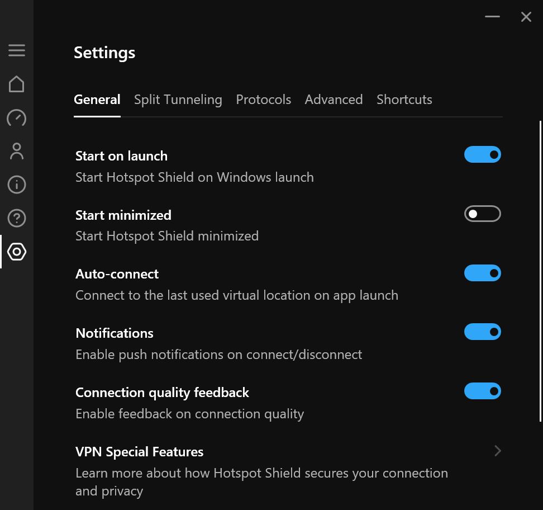Image resolution: width=543 pixels, height=510 pixels.
Task: Switch to the Split Tunneling tab
Action: [x=178, y=99]
